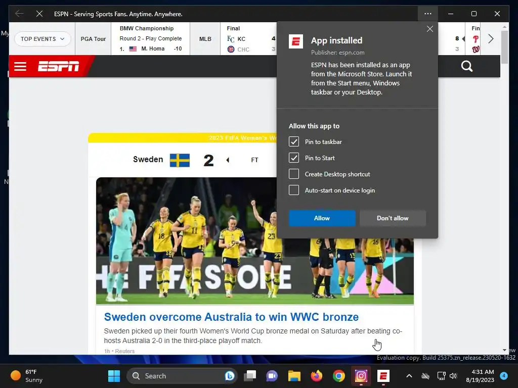Click Allow in the App installed popup

pos(322,218)
